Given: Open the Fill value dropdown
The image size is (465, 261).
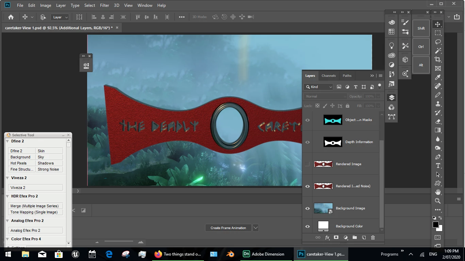Looking at the screenshot, I should pyautogui.click(x=378, y=106).
